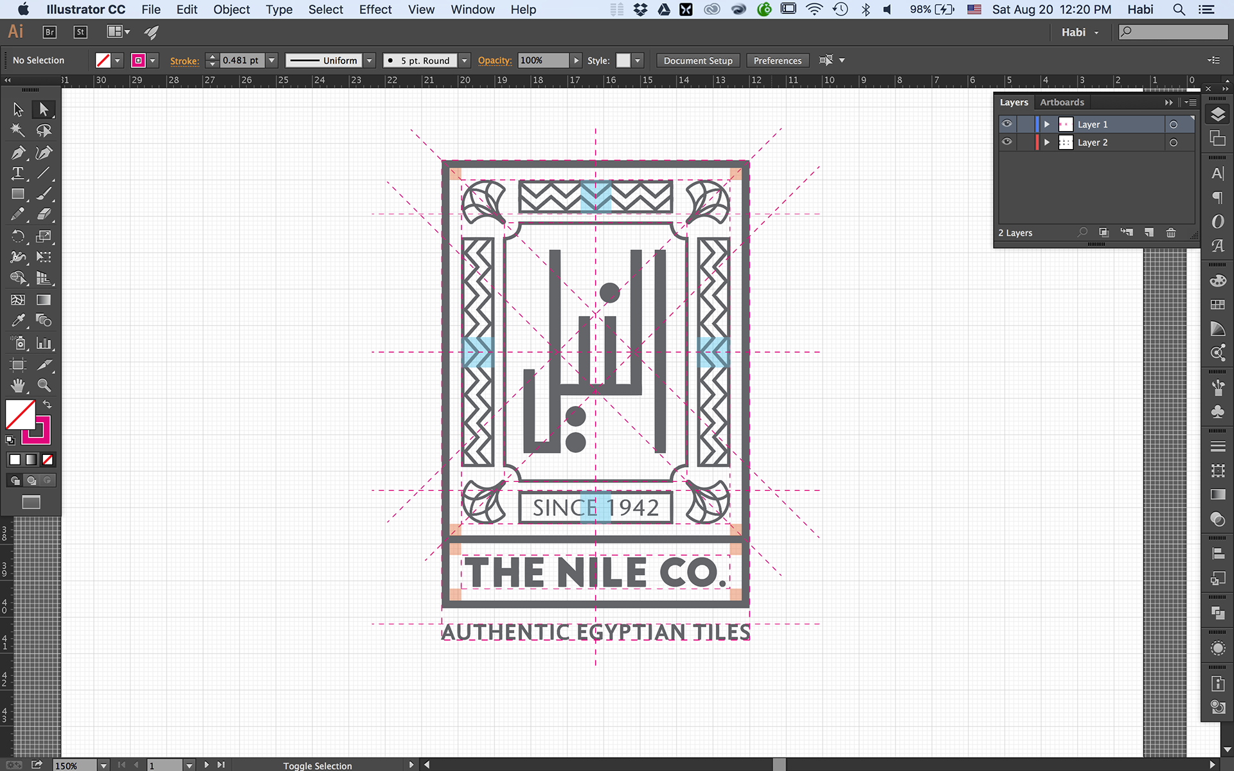The width and height of the screenshot is (1234, 771).
Task: Select the Artboard tool
Action: (18, 364)
